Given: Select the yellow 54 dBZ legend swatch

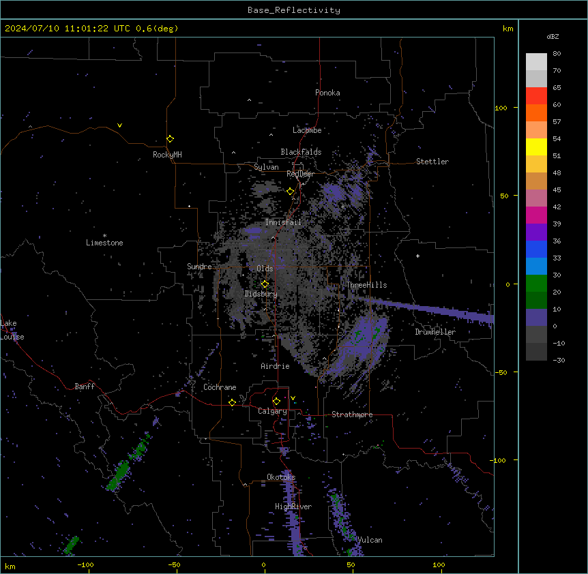Looking at the screenshot, I should pyautogui.click(x=536, y=147).
